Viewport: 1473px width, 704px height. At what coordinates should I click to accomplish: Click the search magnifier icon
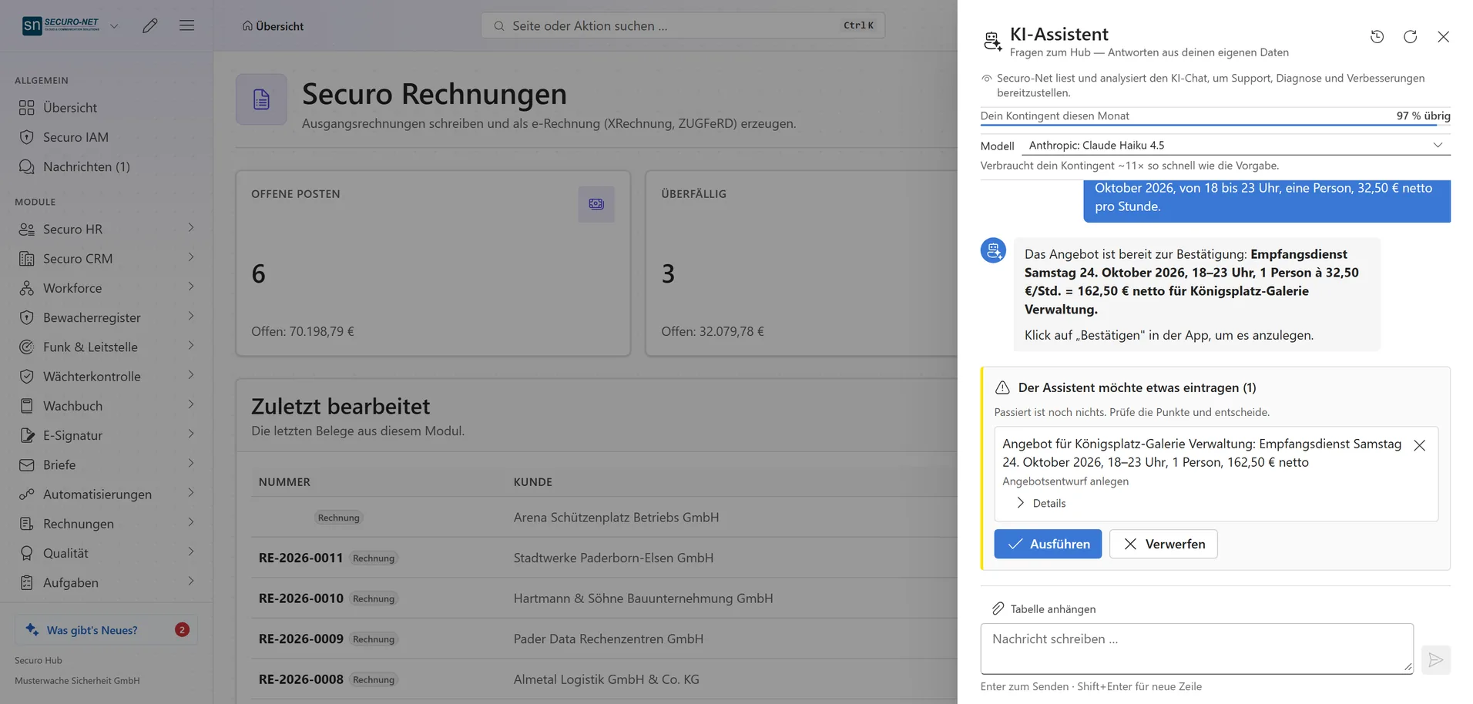pos(499,25)
